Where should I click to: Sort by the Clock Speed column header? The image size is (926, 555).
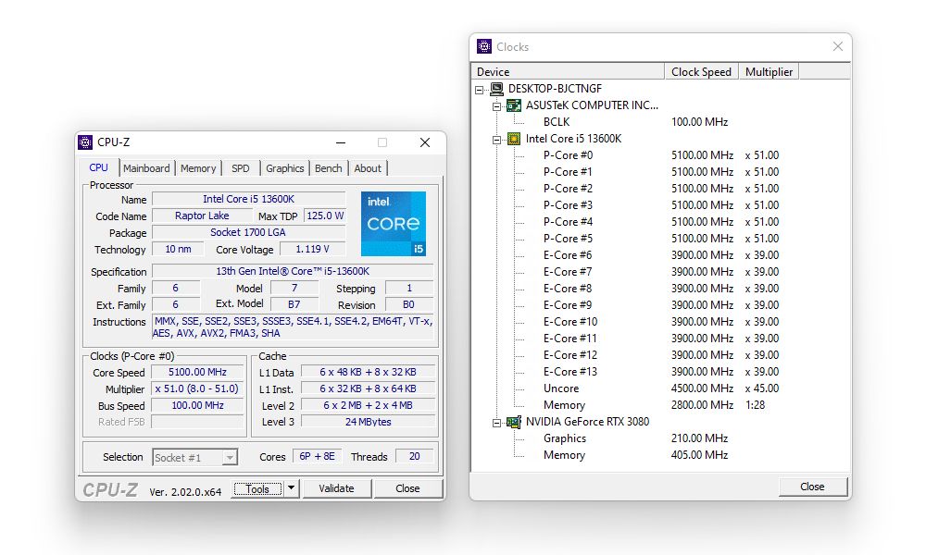point(702,71)
